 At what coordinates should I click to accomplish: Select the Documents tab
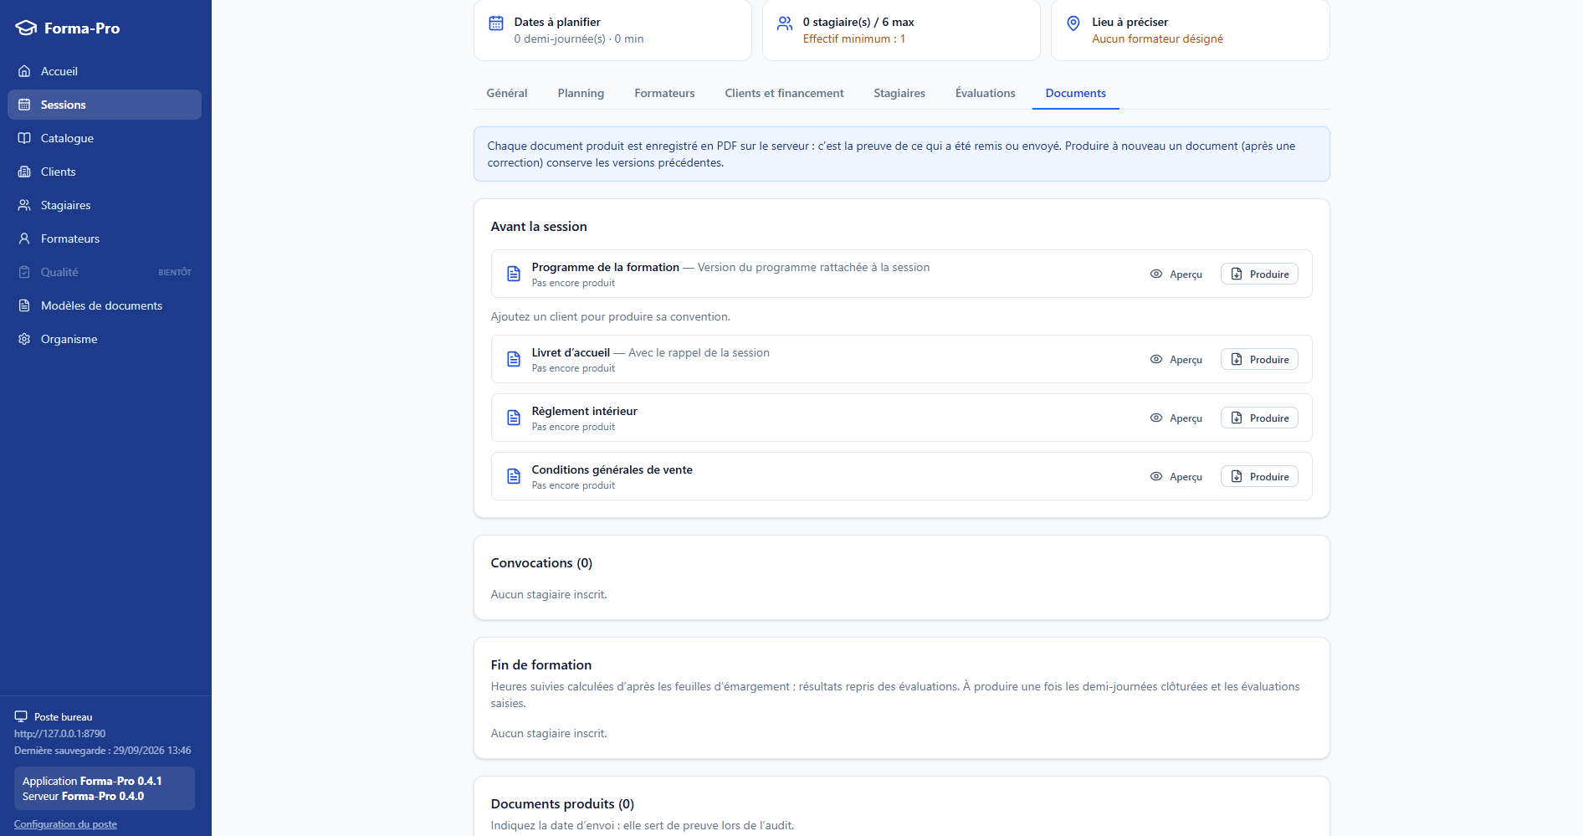(x=1076, y=93)
